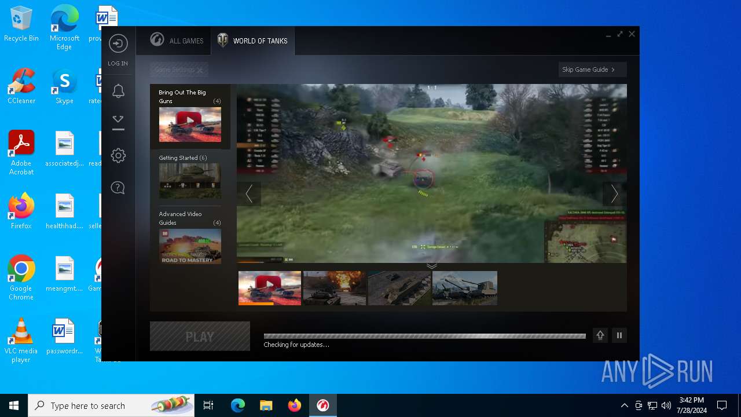Screen dimensions: 741x417
Task: Select the third video thumbnail
Action: (399, 288)
